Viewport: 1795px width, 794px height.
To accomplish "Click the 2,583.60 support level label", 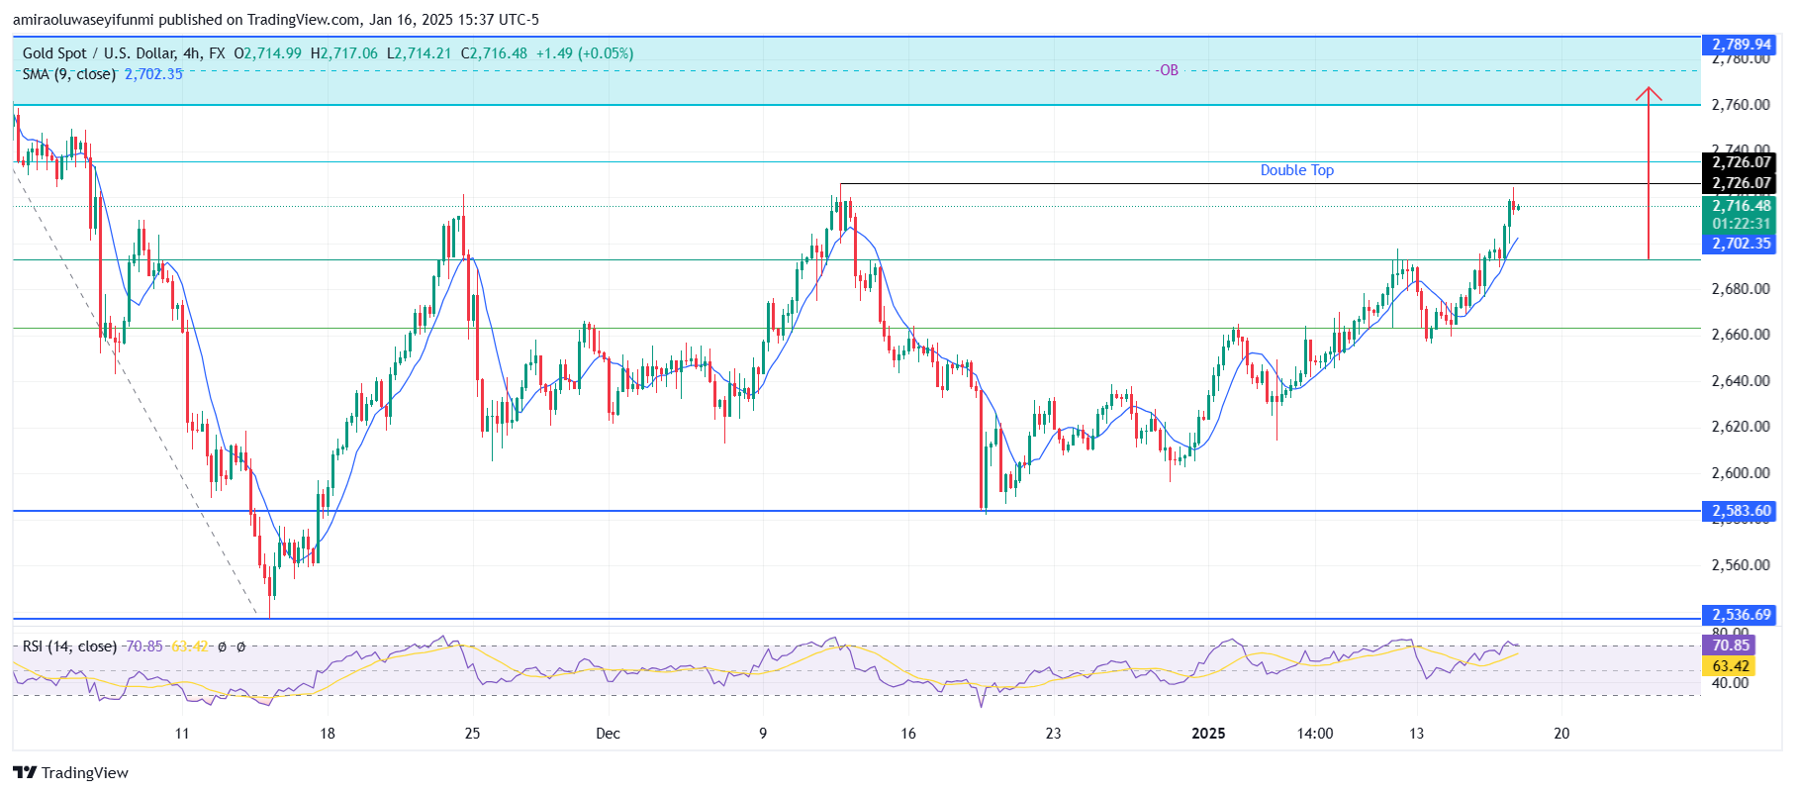I will pos(1741,511).
